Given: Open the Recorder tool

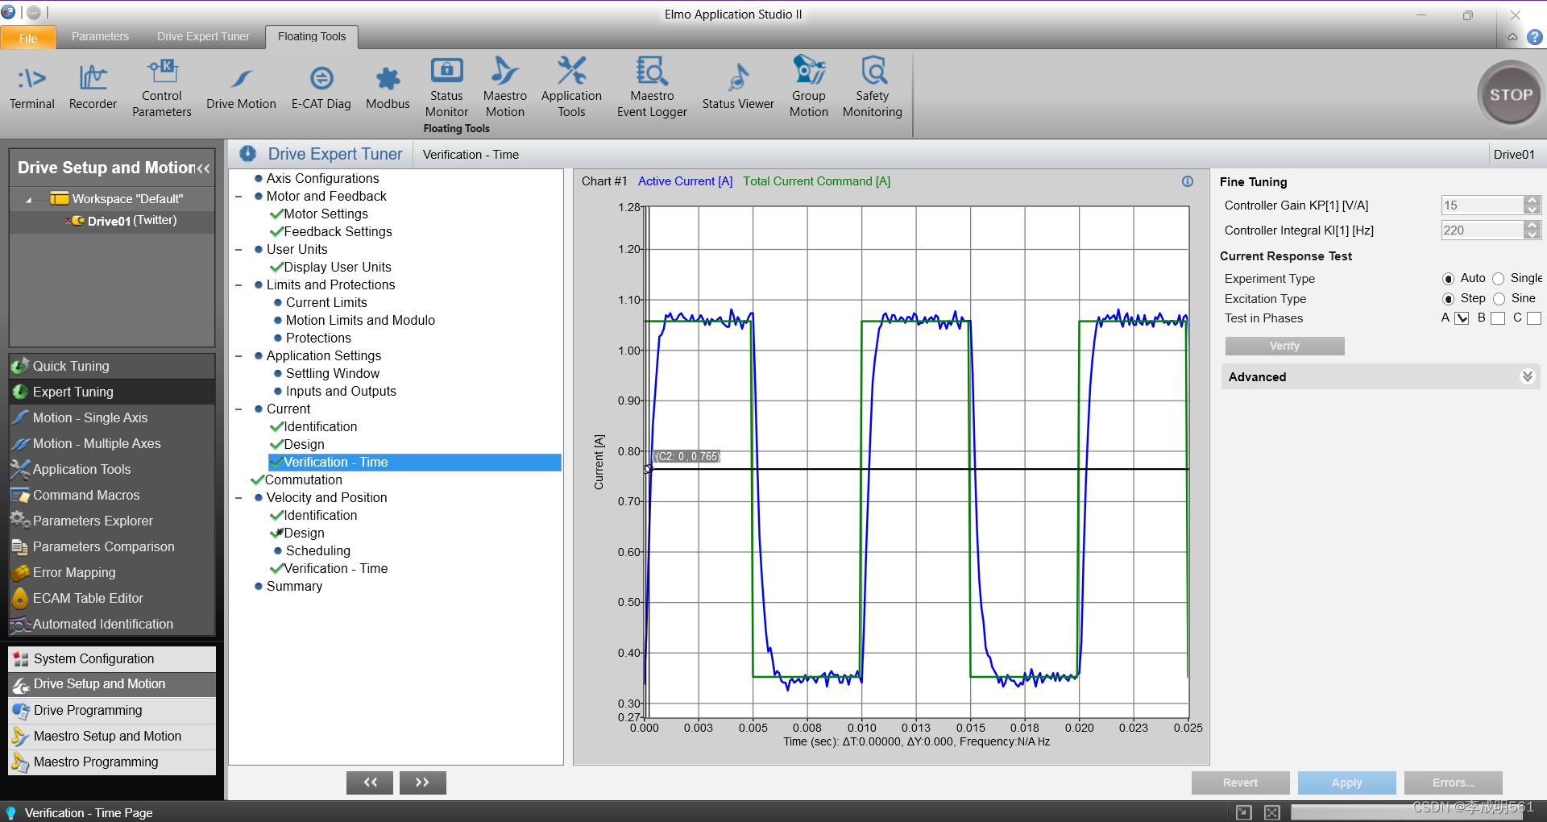Looking at the screenshot, I should [x=93, y=87].
